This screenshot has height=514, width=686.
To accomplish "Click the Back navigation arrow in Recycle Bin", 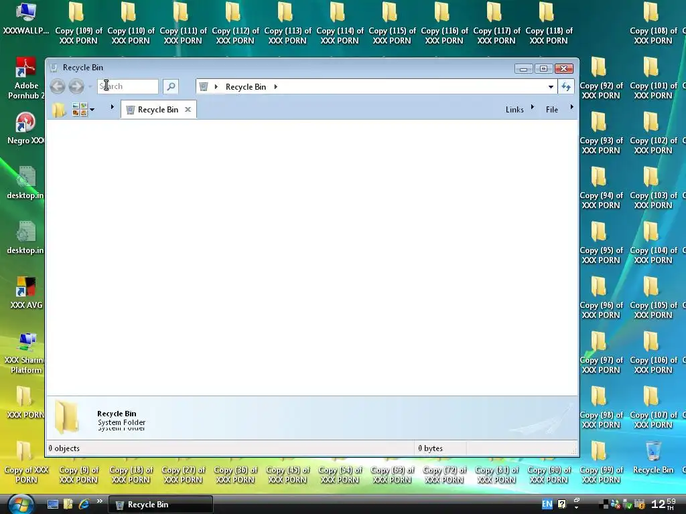I will 58,86.
